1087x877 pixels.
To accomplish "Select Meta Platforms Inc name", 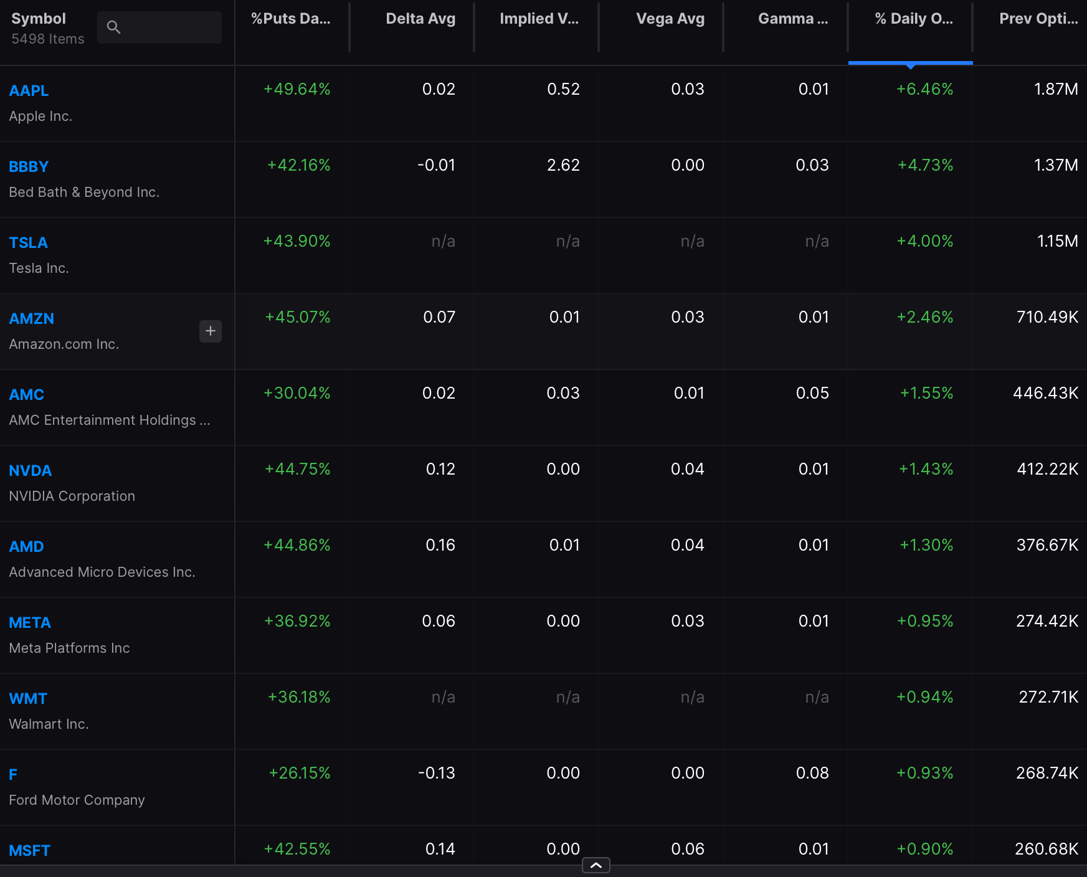I will [69, 648].
